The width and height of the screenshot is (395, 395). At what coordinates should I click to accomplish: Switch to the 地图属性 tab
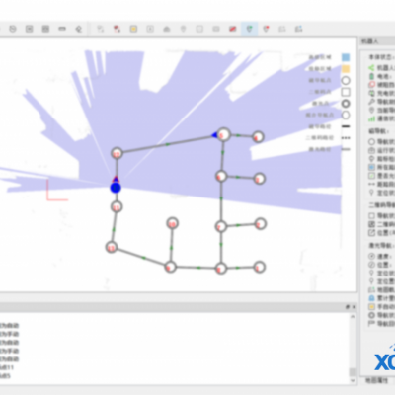click(x=377, y=381)
